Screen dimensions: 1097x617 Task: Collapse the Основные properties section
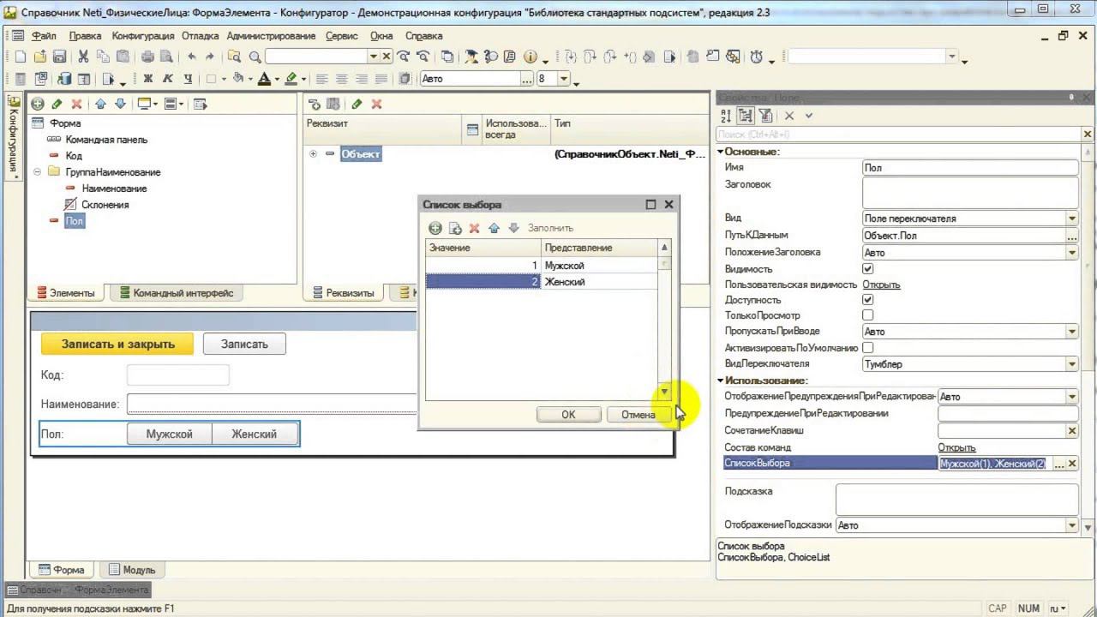pos(721,152)
